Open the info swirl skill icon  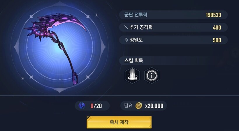point(152,75)
